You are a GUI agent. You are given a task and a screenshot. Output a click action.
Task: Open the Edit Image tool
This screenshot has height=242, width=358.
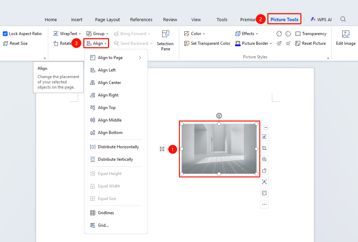point(345,38)
